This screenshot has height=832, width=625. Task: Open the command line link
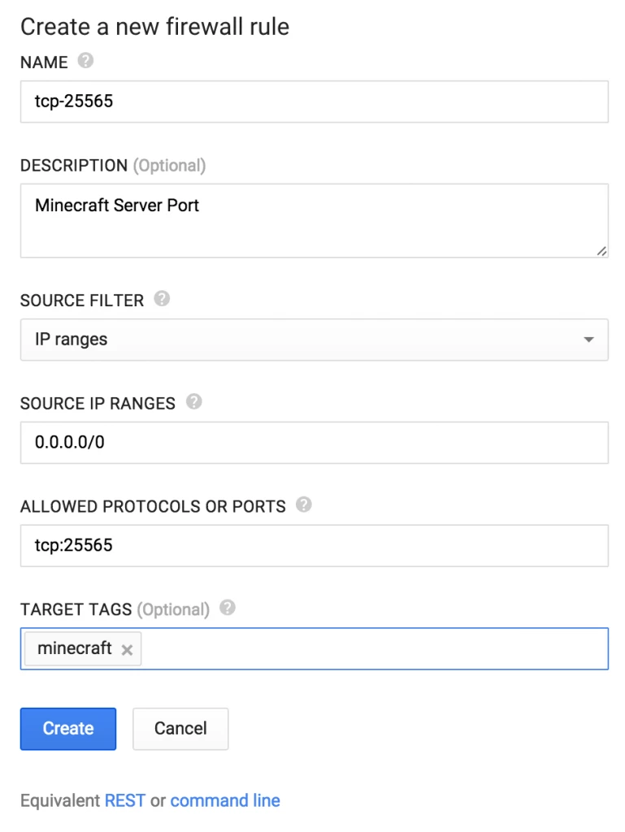(x=225, y=800)
